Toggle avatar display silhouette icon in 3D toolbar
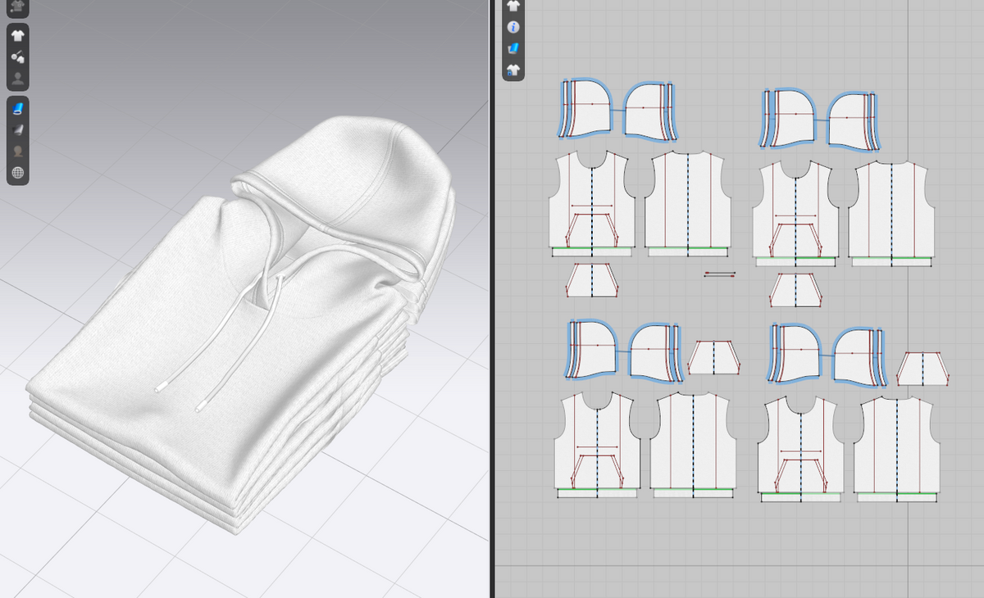 pyautogui.click(x=18, y=79)
